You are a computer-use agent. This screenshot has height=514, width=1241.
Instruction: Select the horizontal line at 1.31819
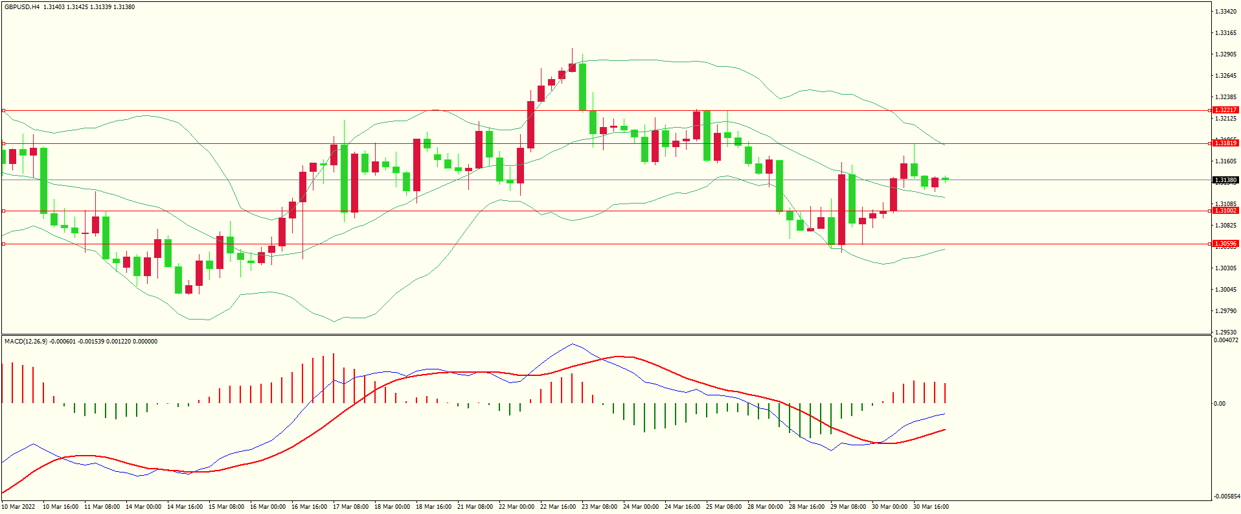pyautogui.click(x=606, y=144)
